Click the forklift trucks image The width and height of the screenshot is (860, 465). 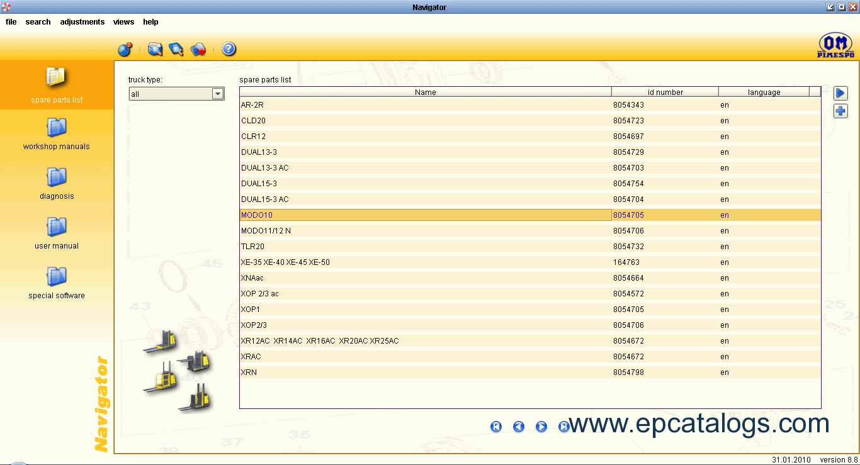[178, 371]
